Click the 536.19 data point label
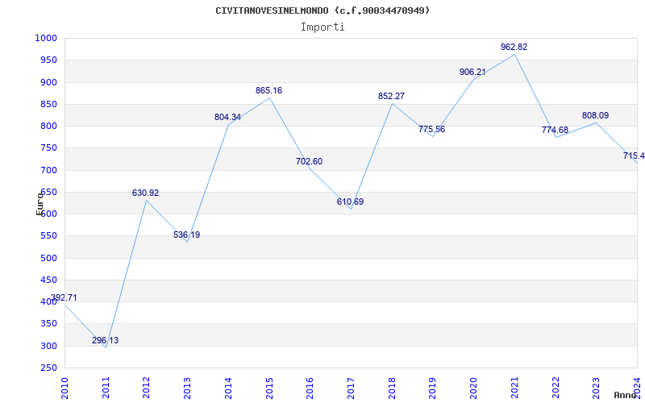The width and height of the screenshot is (645, 403). coord(186,235)
